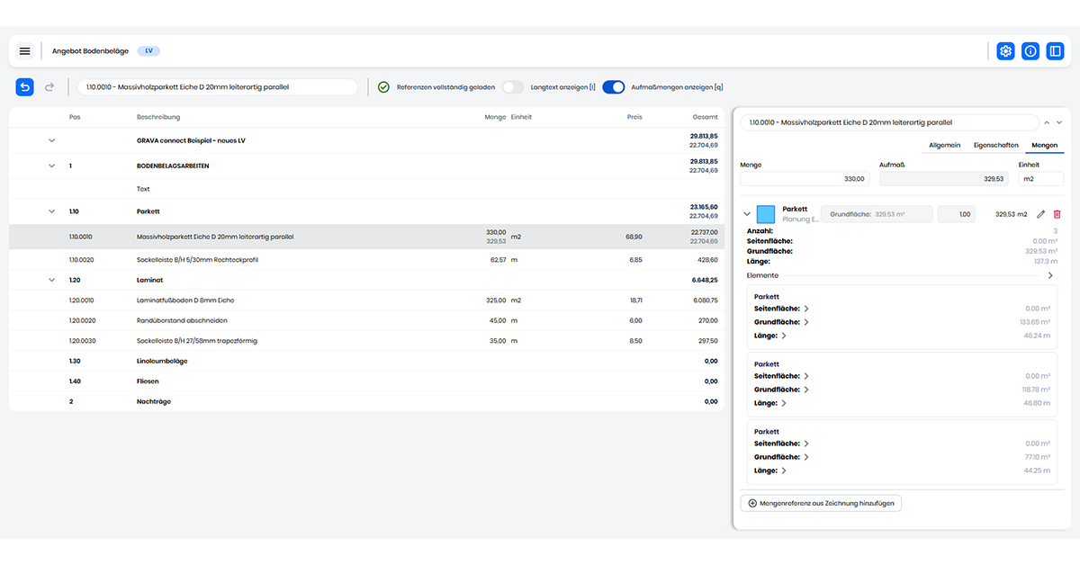
Task: Toggle the side panel layout icon
Action: click(1056, 51)
